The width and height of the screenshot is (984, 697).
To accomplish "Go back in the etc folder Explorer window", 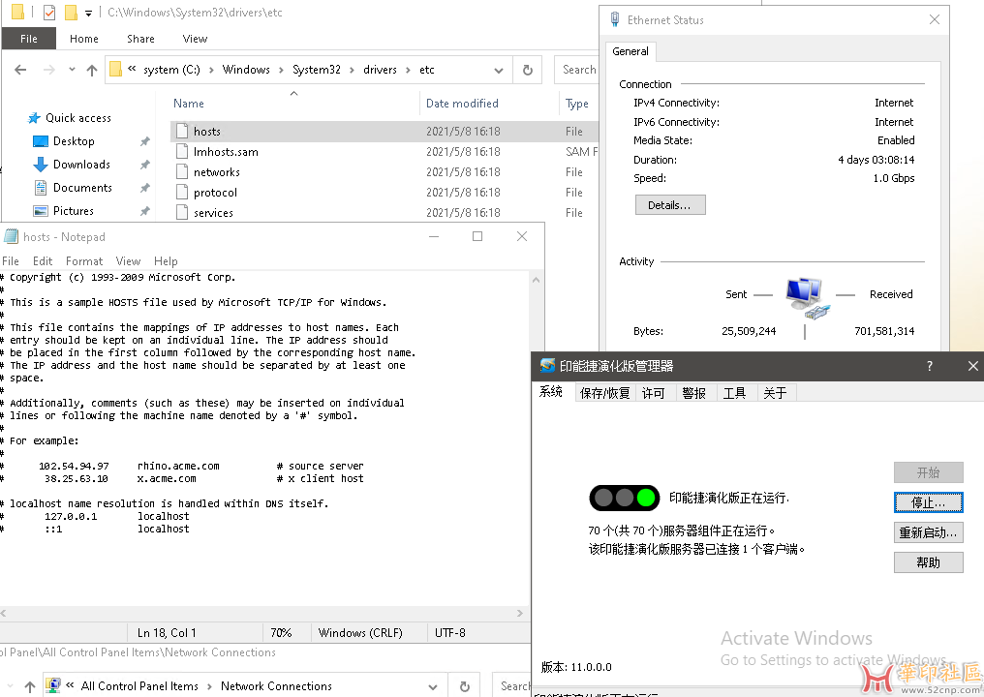I will coord(20,70).
